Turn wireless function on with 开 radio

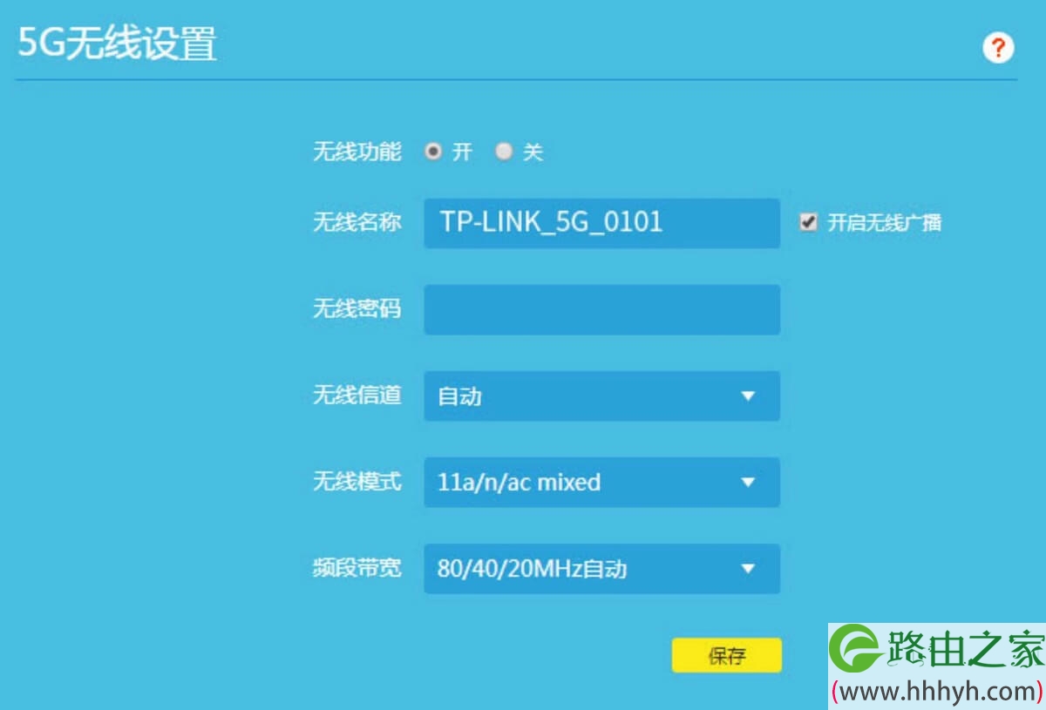point(433,152)
